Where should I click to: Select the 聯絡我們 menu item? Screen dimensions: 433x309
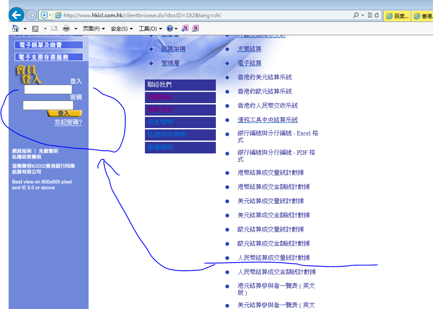tap(180, 85)
